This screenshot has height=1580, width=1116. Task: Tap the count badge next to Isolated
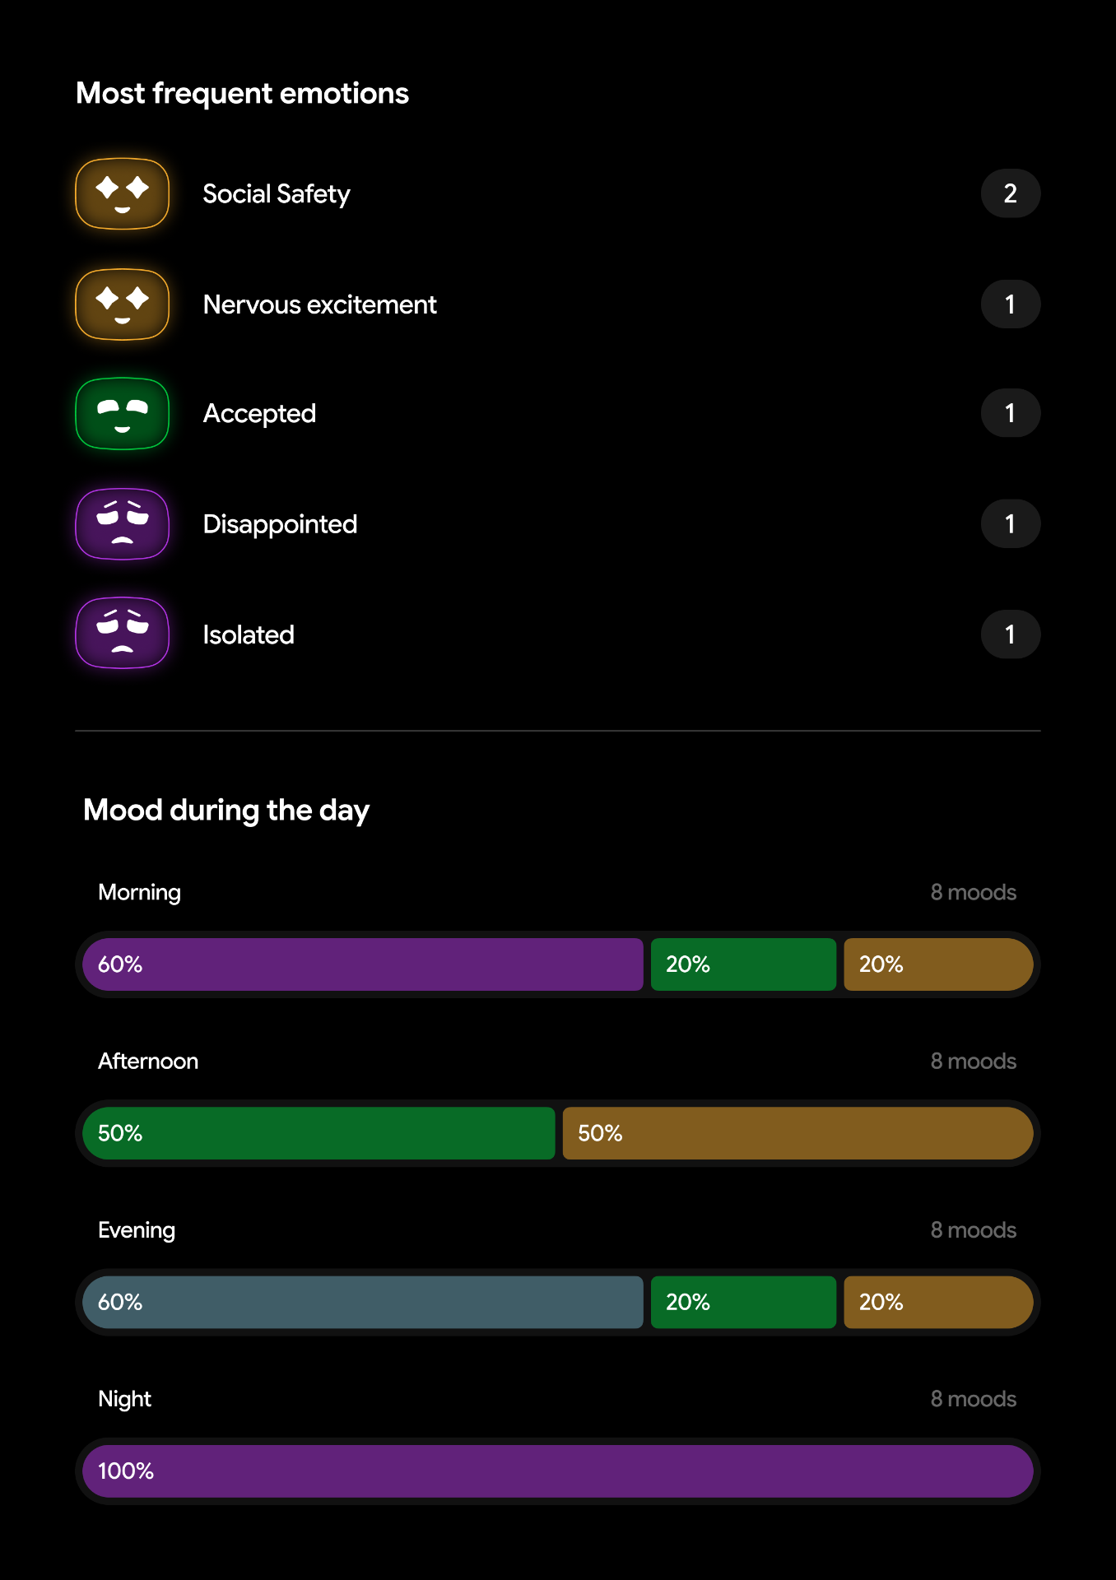tap(1010, 634)
